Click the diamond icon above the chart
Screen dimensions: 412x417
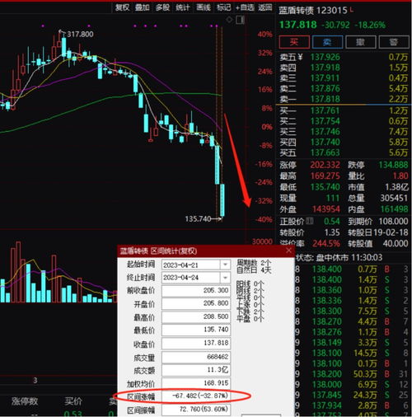pos(229,20)
